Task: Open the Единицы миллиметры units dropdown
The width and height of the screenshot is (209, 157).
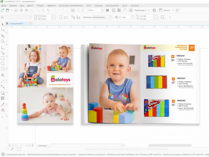Action: coord(102,17)
